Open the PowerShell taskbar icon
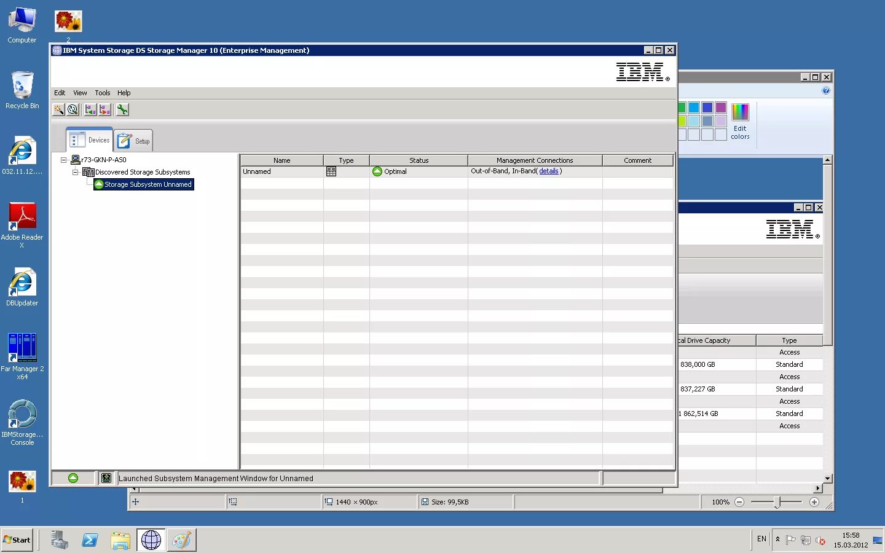The width and height of the screenshot is (885, 553). click(90, 540)
